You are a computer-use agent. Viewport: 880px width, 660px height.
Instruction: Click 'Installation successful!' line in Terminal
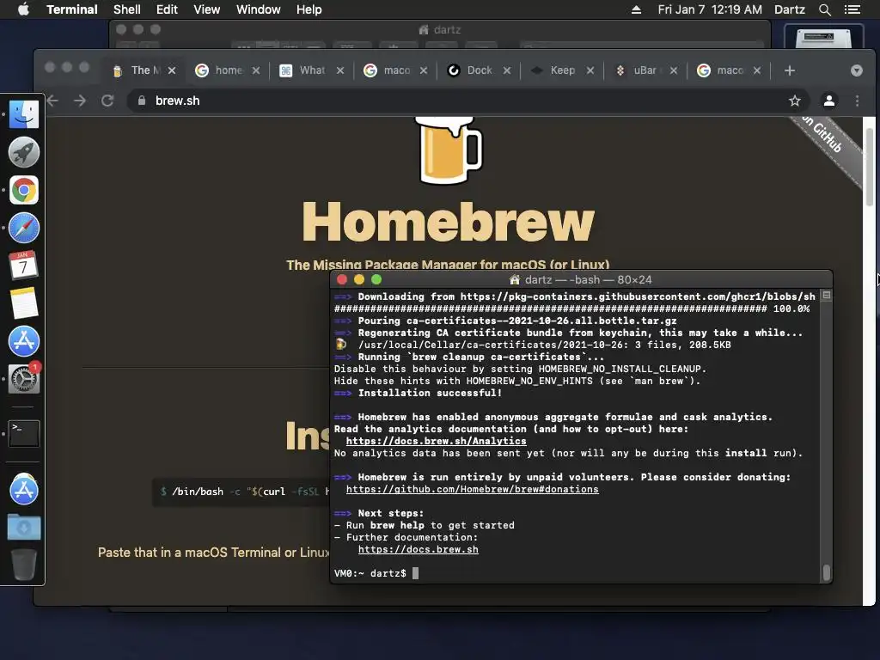coord(430,393)
